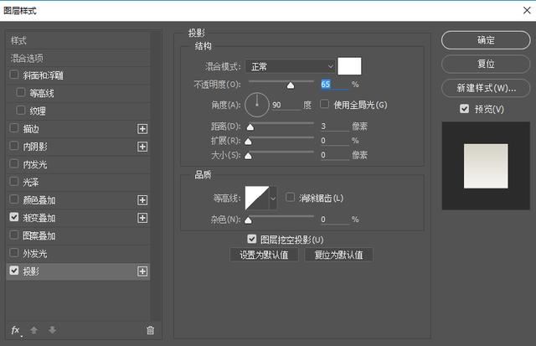Image resolution: width=536 pixels, height=346 pixels.
Task: Click the white shadow color swatch
Action: pos(349,66)
